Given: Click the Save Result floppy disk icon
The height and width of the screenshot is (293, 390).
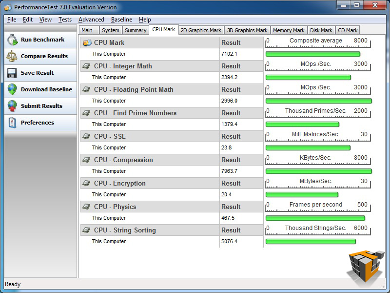Looking at the screenshot, I should click(x=12, y=73).
